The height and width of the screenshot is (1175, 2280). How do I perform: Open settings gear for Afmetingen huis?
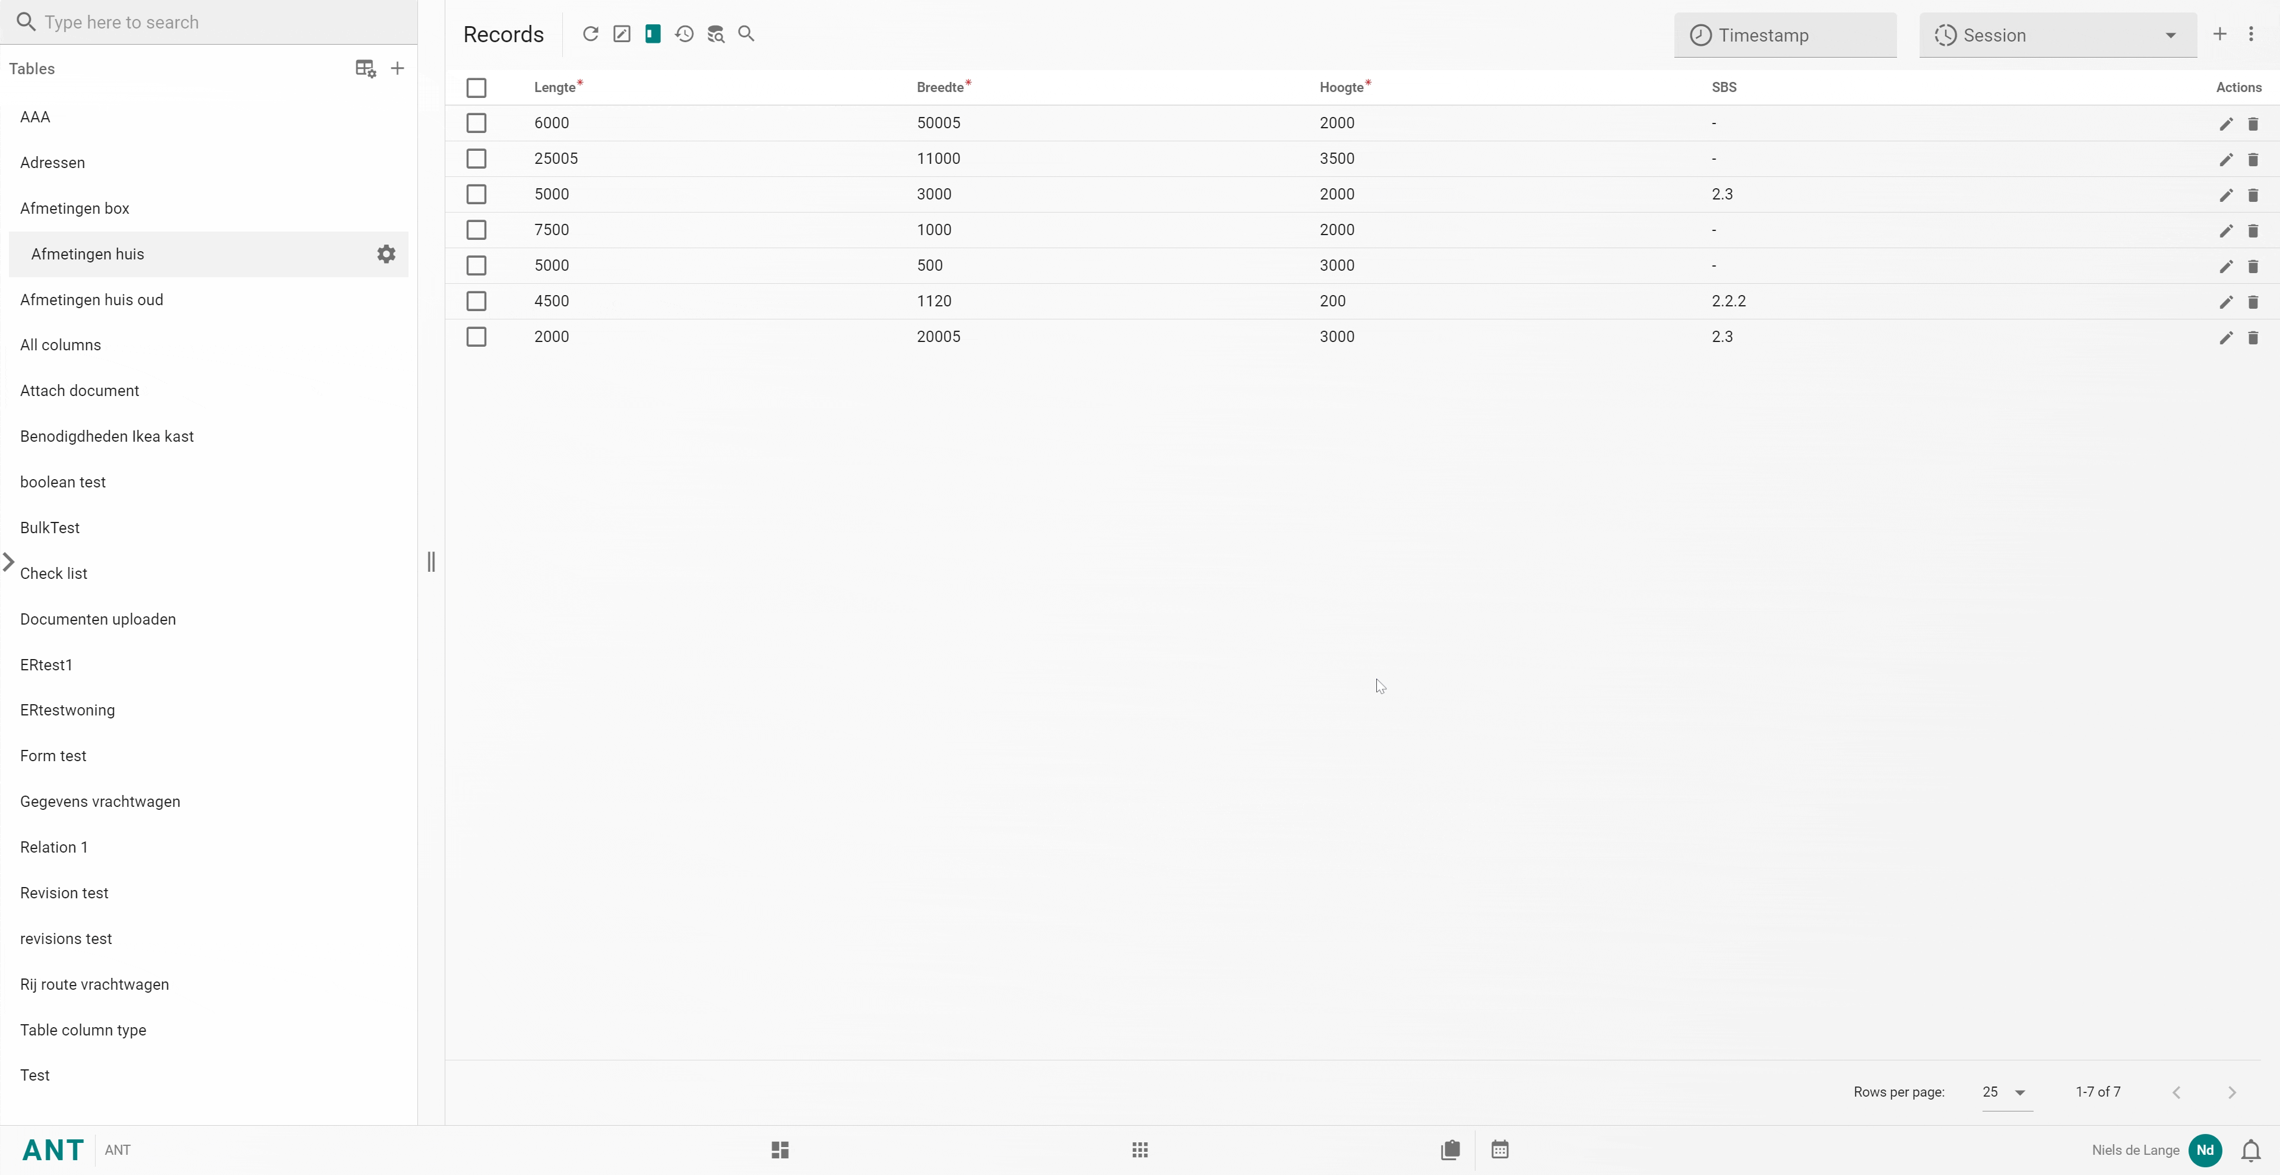[386, 254]
